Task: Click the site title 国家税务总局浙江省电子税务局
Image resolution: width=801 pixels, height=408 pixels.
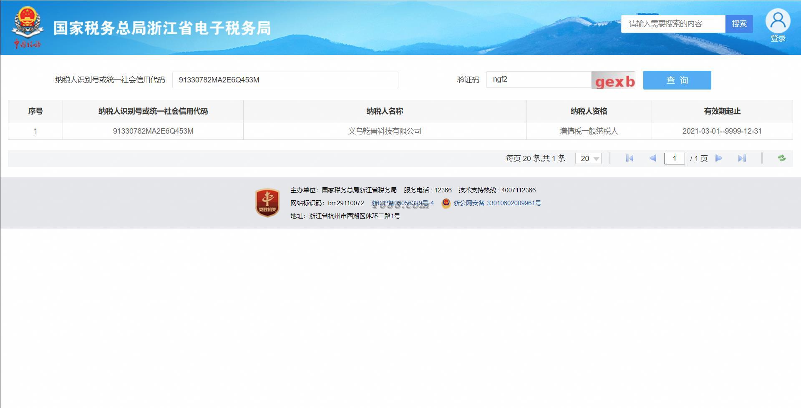Action: click(x=162, y=28)
